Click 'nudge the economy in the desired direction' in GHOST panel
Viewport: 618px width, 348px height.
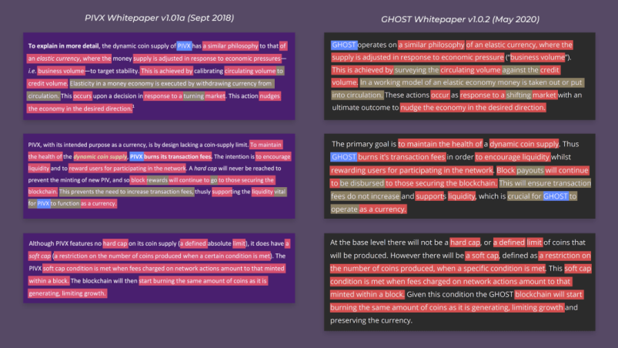click(473, 107)
